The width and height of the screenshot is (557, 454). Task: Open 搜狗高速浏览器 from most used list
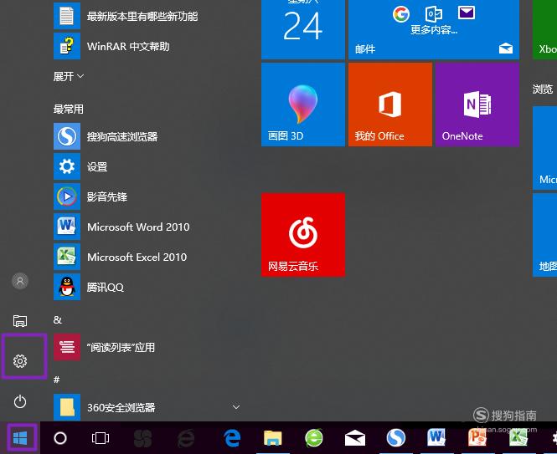click(147, 136)
